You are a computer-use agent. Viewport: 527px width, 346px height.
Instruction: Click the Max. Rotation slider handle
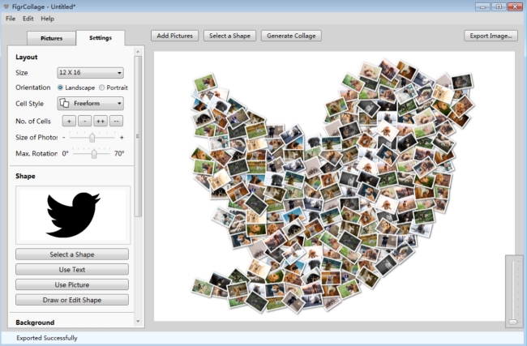coord(94,153)
